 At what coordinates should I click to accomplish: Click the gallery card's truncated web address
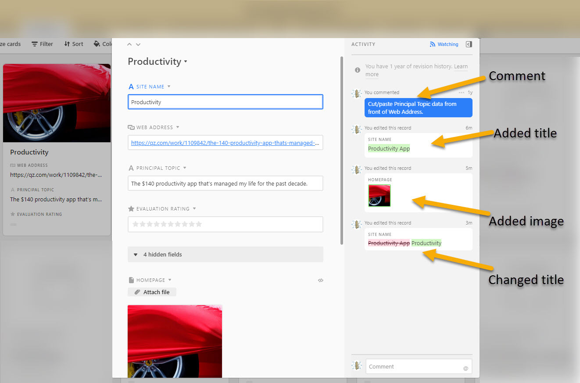click(56, 175)
